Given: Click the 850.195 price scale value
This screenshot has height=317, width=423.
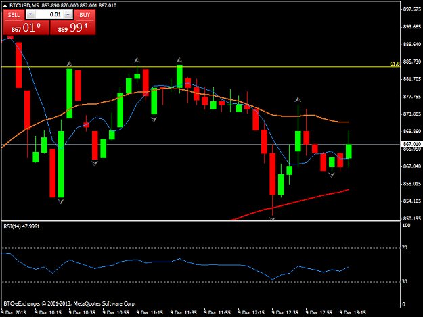Looking at the screenshot, I should pos(412,218).
